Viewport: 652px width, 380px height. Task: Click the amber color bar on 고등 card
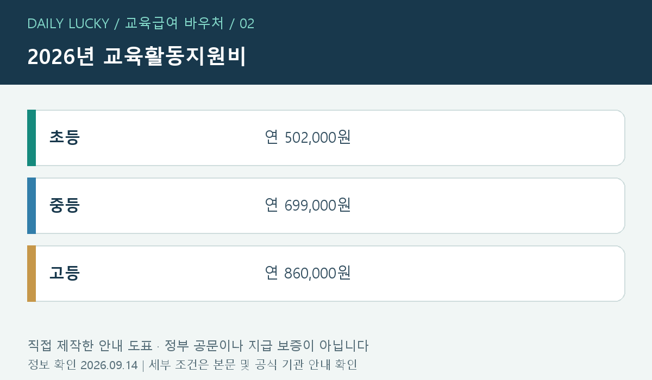click(32, 274)
